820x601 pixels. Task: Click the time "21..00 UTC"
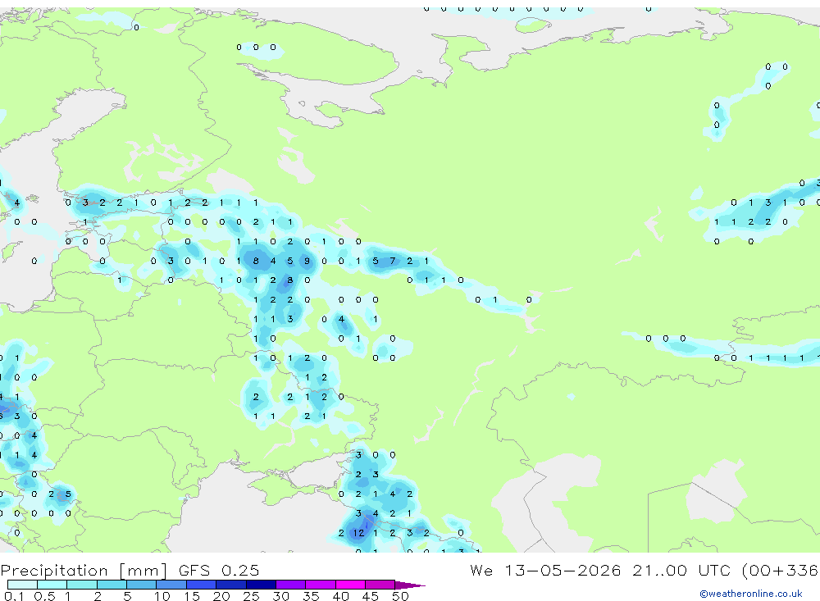pos(681,570)
